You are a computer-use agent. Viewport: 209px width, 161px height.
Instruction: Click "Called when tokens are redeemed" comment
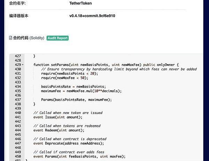coord(67,126)
